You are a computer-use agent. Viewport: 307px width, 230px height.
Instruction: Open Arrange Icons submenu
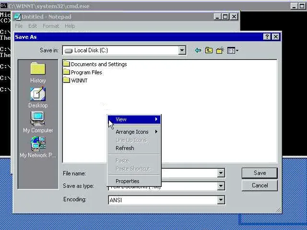pos(134,132)
